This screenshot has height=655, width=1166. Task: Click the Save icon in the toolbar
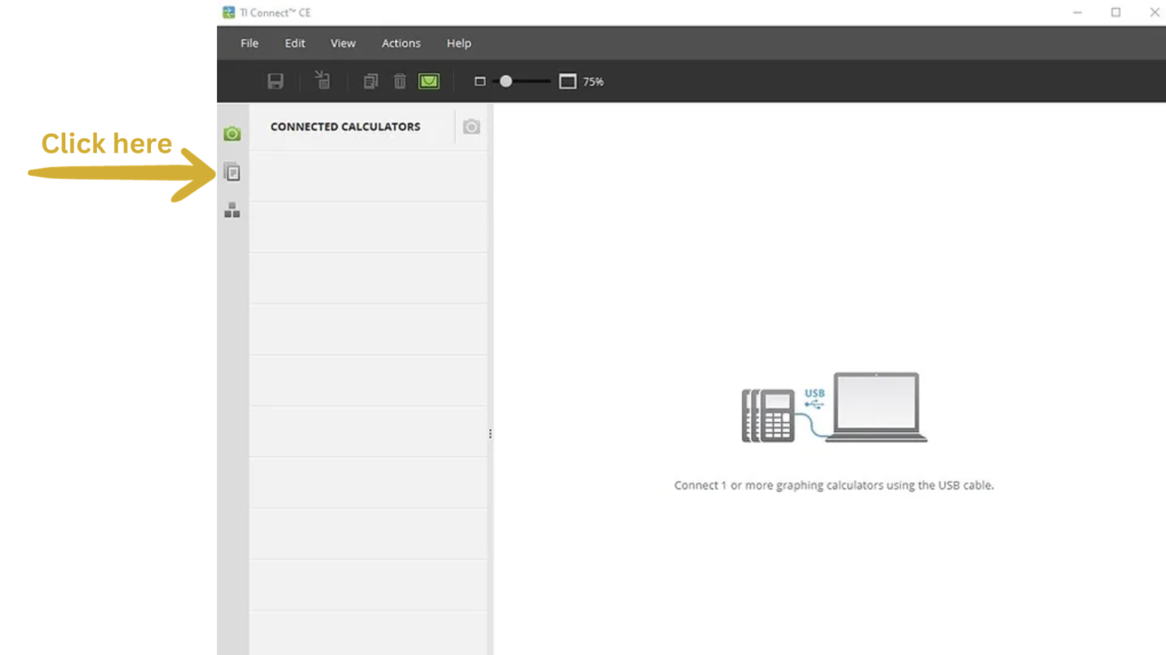coord(275,80)
